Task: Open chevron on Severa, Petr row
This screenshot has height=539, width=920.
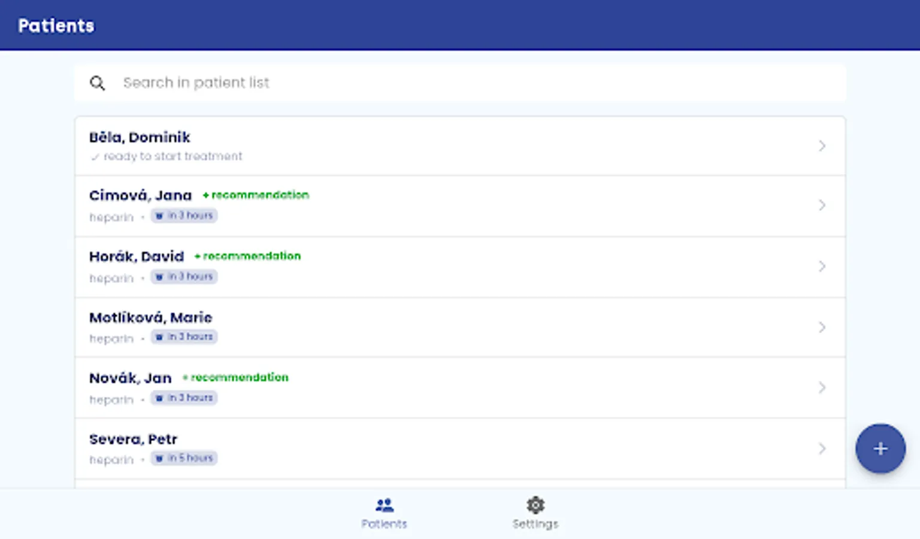Action: (x=822, y=449)
